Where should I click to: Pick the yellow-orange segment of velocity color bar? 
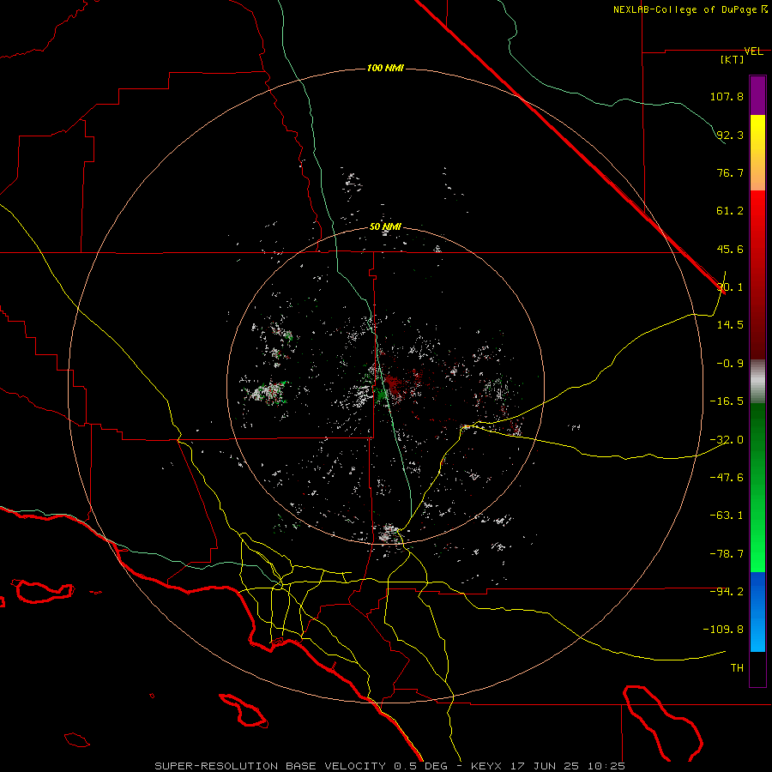[x=757, y=153]
